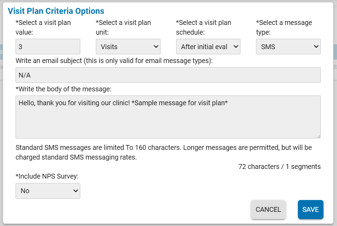Click the chevron on the SMS message type selector
The height and width of the screenshot is (226, 337).
pos(316,46)
